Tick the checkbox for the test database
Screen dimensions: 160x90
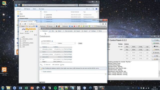click(41, 59)
